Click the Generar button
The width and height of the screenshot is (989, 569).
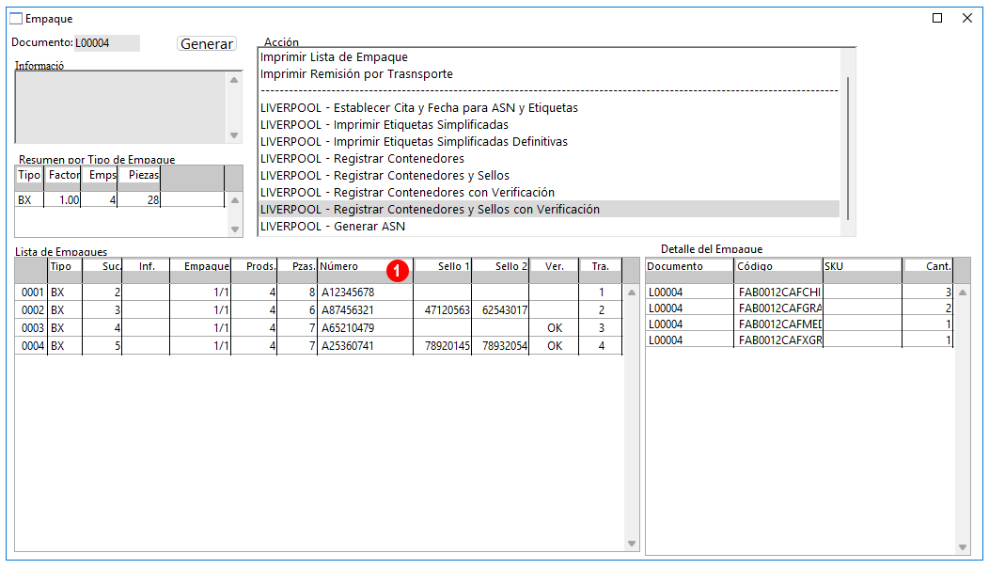tap(206, 43)
